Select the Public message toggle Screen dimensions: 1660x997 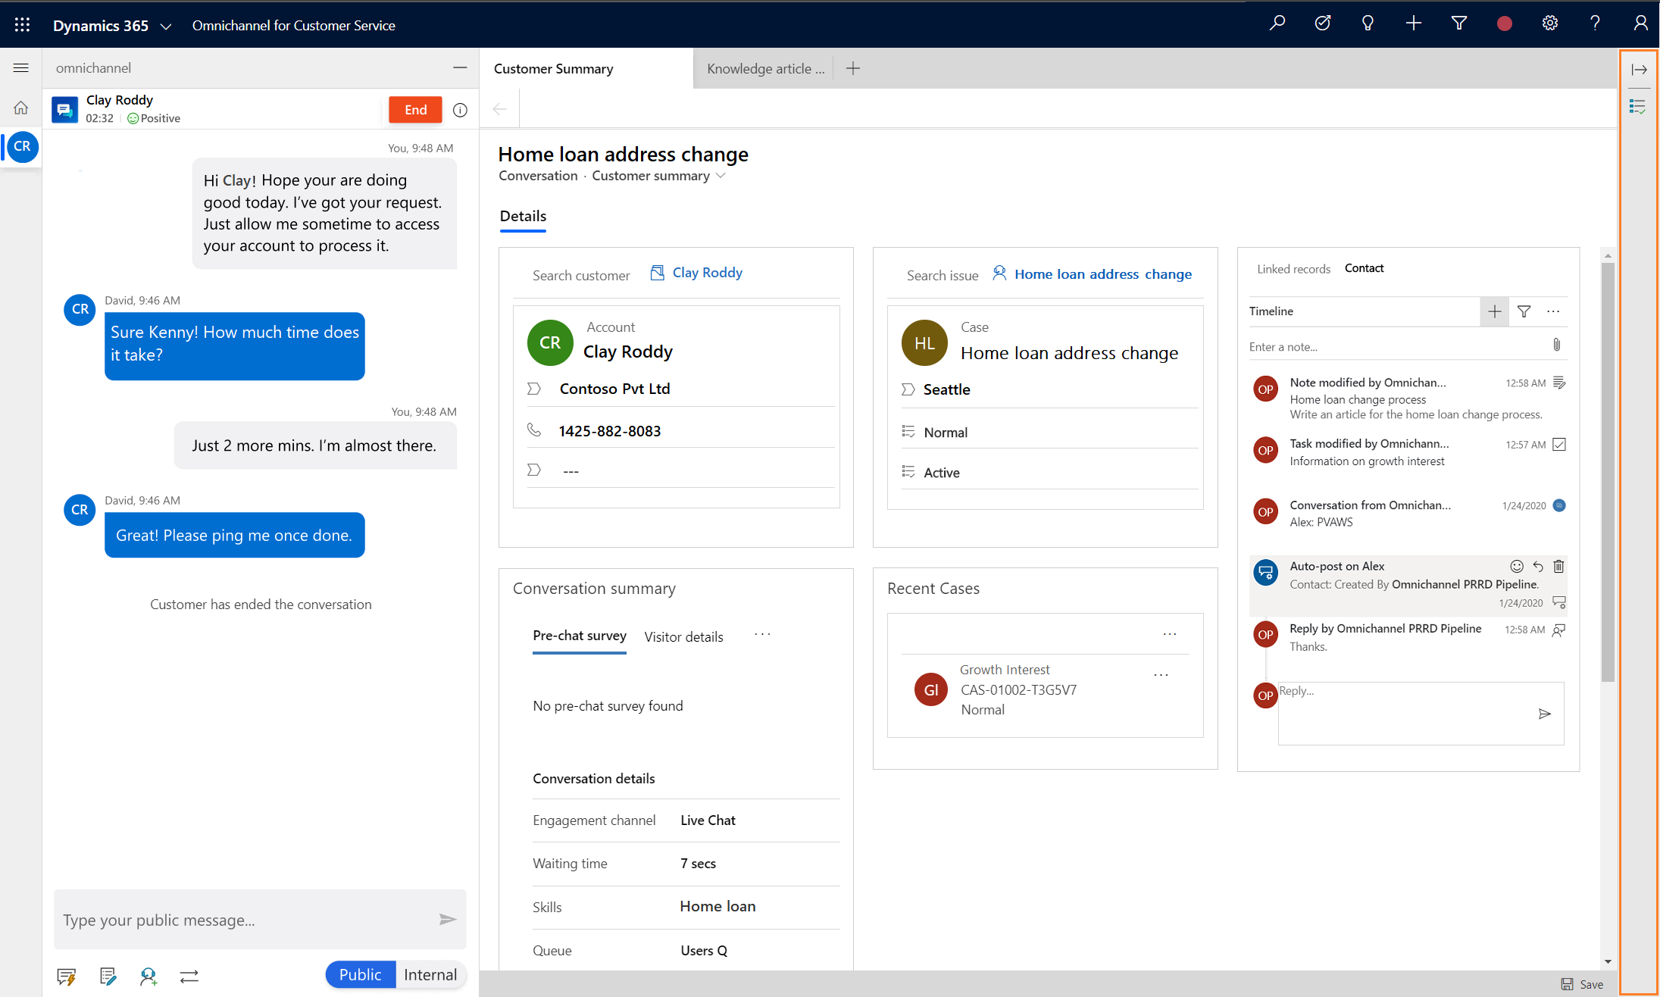(359, 974)
